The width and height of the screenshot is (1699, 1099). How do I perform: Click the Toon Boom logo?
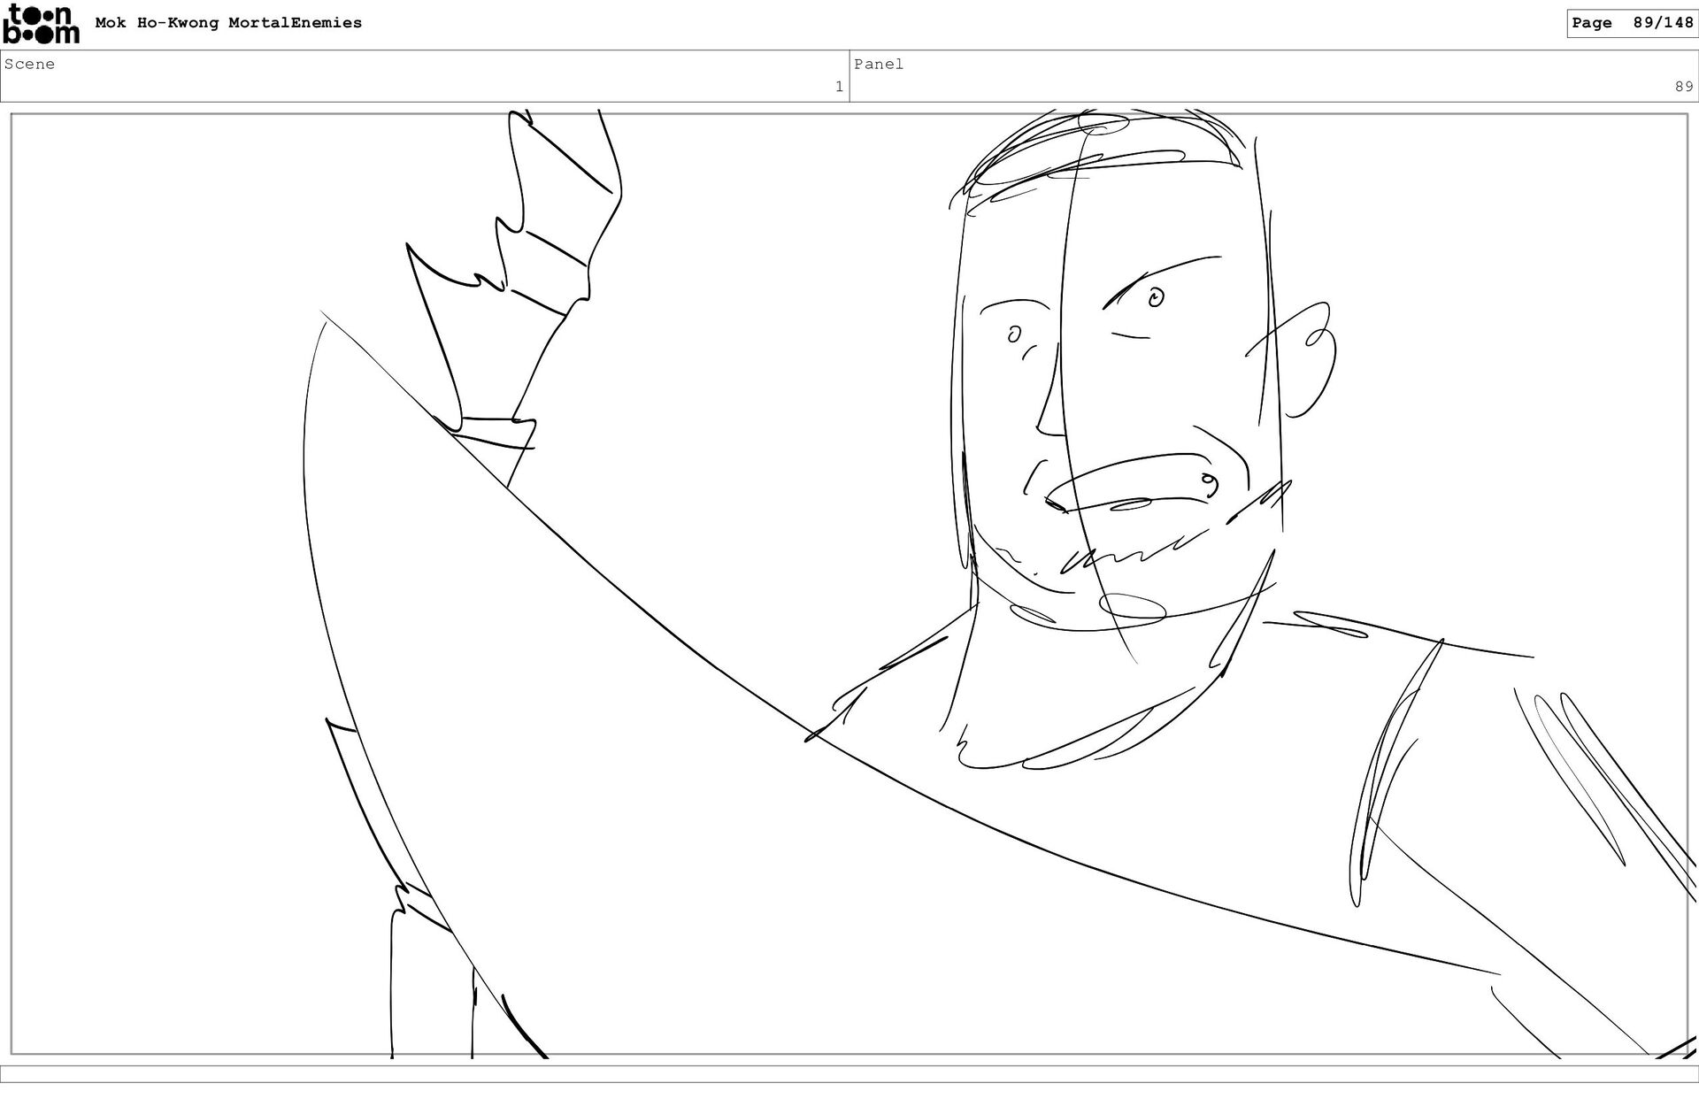click(x=41, y=24)
